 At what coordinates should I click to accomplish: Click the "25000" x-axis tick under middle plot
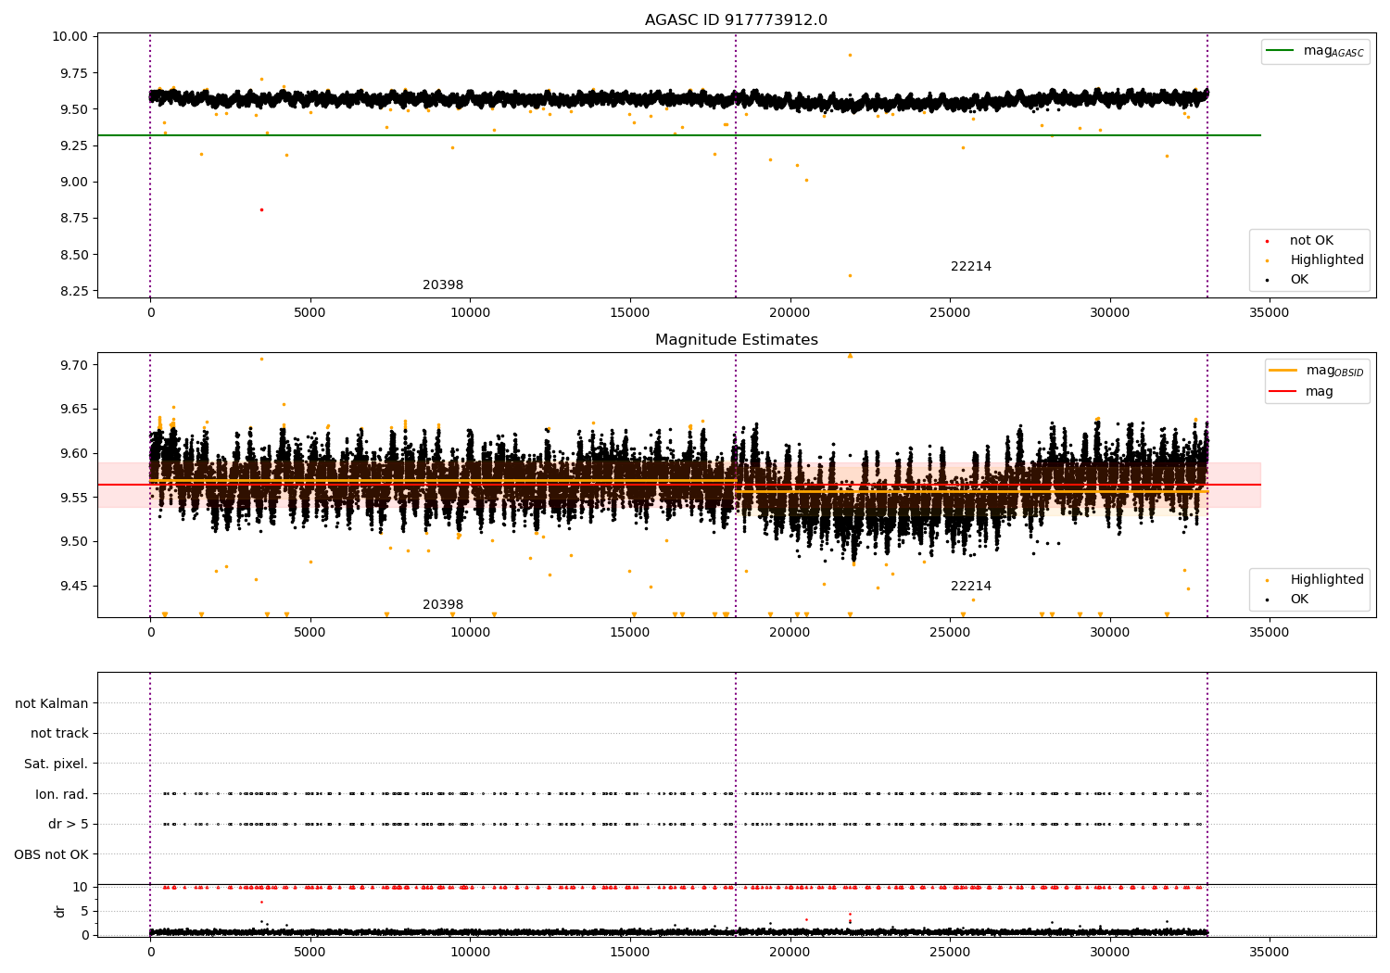click(949, 633)
